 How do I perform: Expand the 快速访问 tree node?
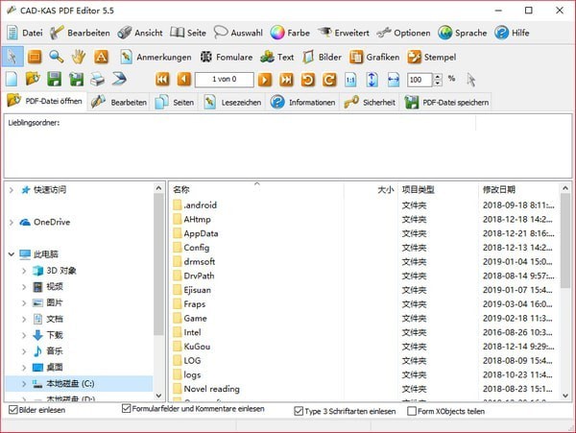point(12,190)
